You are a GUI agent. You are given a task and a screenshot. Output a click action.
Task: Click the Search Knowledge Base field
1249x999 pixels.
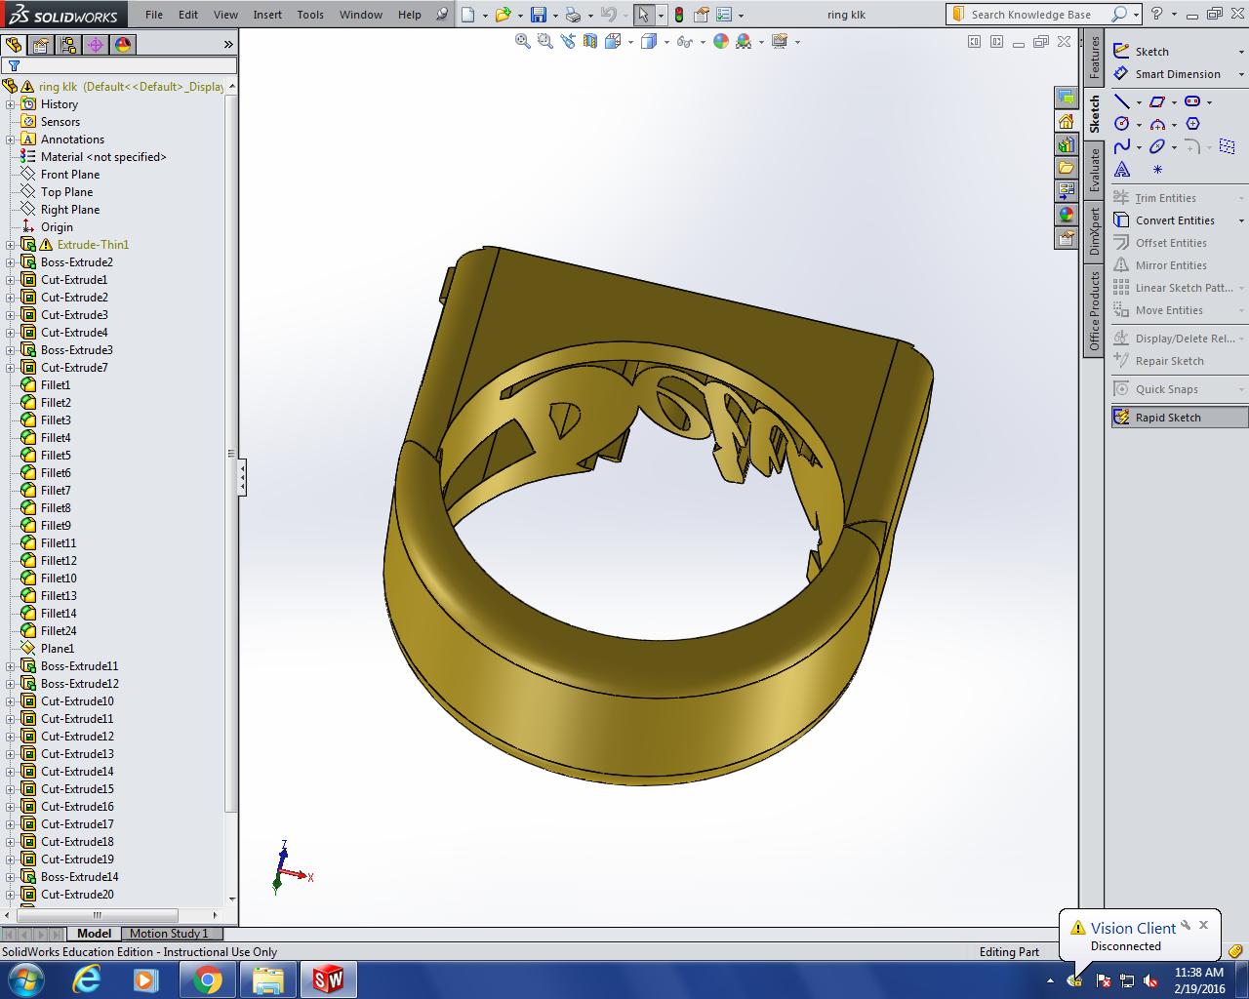(1030, 15)
